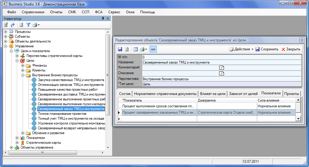Screen dimensions: 309x167
Task: Collapse the Цели и показатели node
Action: 11,51
